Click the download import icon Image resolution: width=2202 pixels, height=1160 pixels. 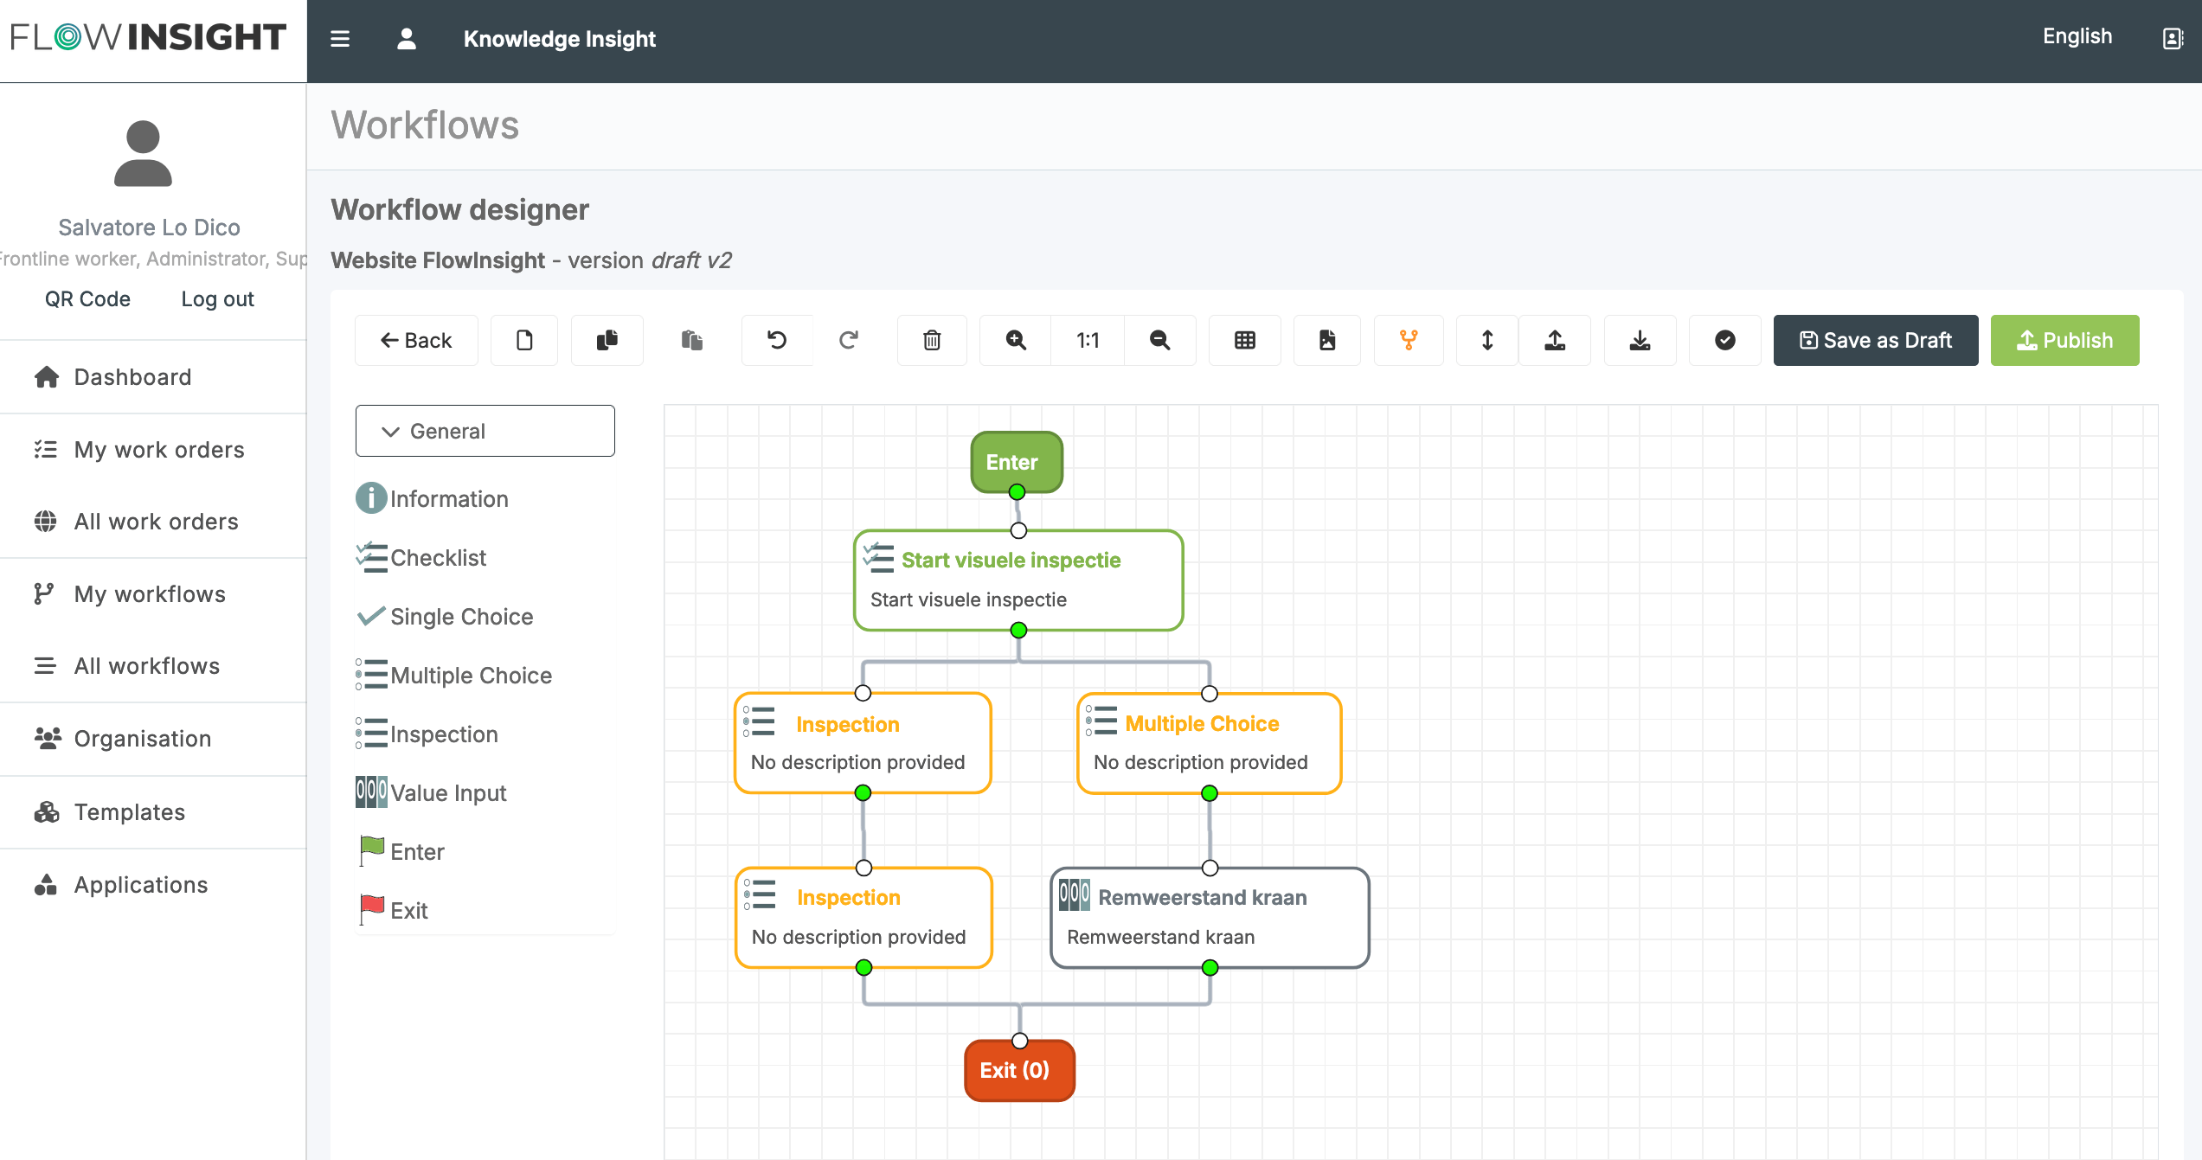pos(1639,340)
